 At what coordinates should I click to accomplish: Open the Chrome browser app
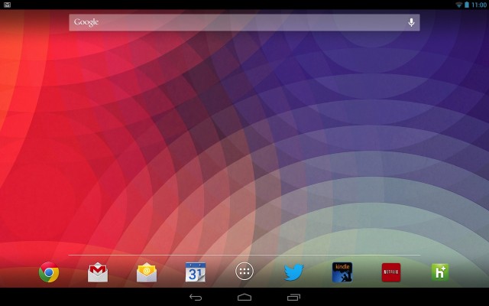pos(49,272)
